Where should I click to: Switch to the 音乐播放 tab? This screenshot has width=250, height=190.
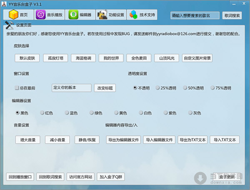[49, 15]
